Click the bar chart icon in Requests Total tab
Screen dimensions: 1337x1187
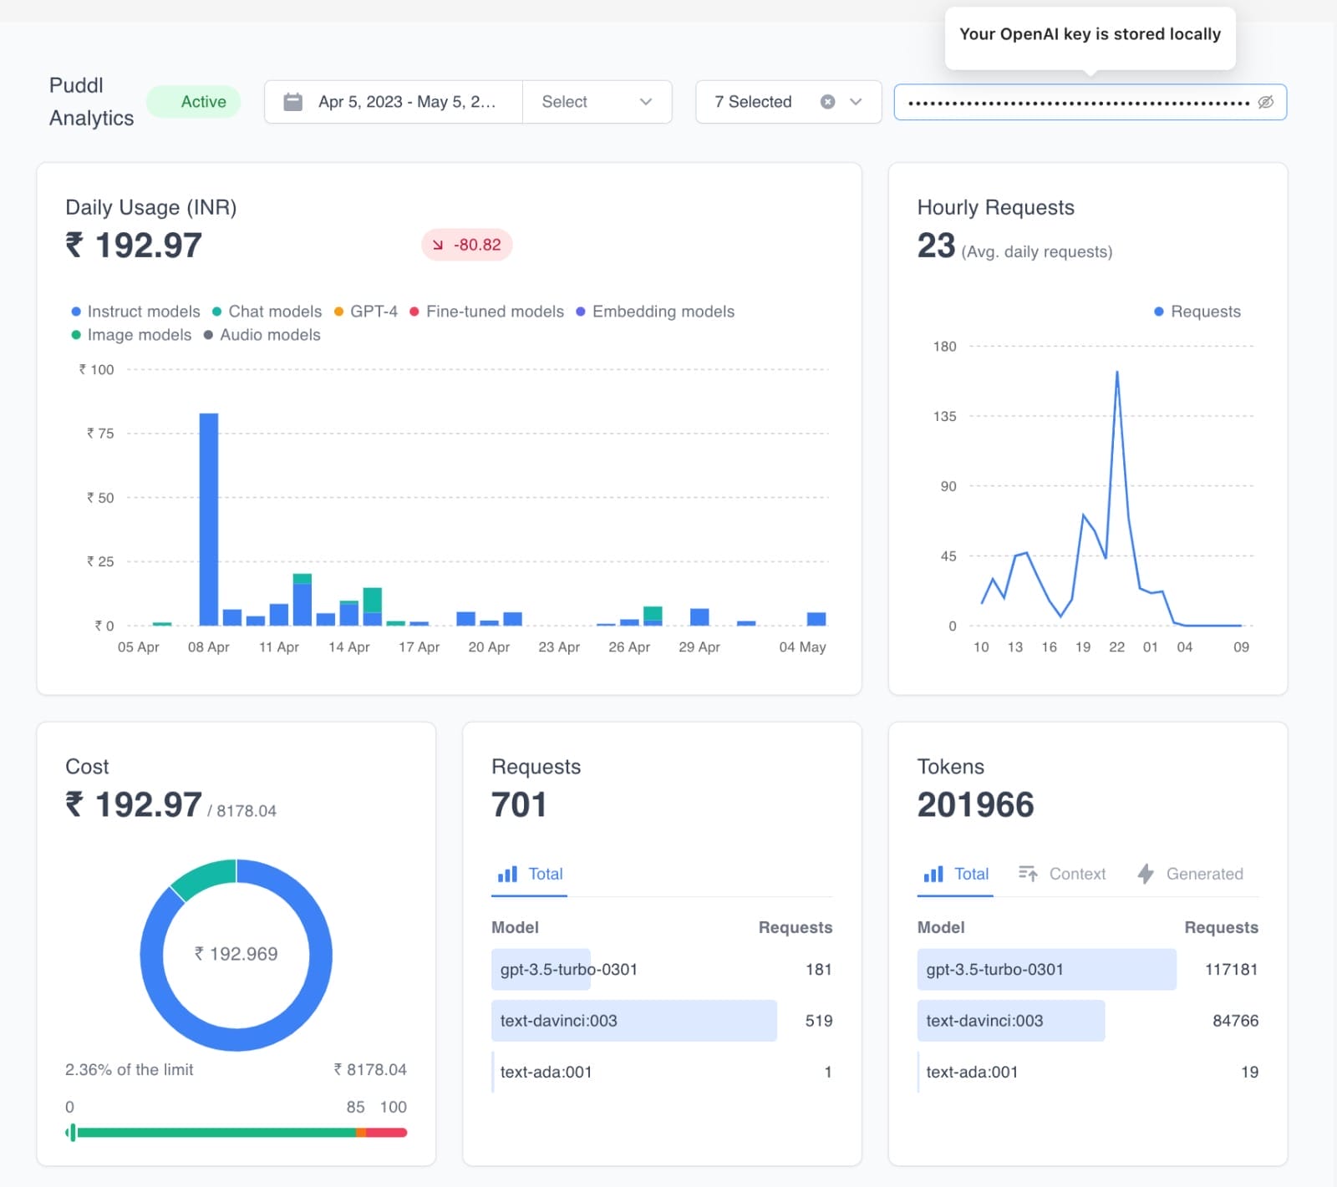(x=507, y=874)
